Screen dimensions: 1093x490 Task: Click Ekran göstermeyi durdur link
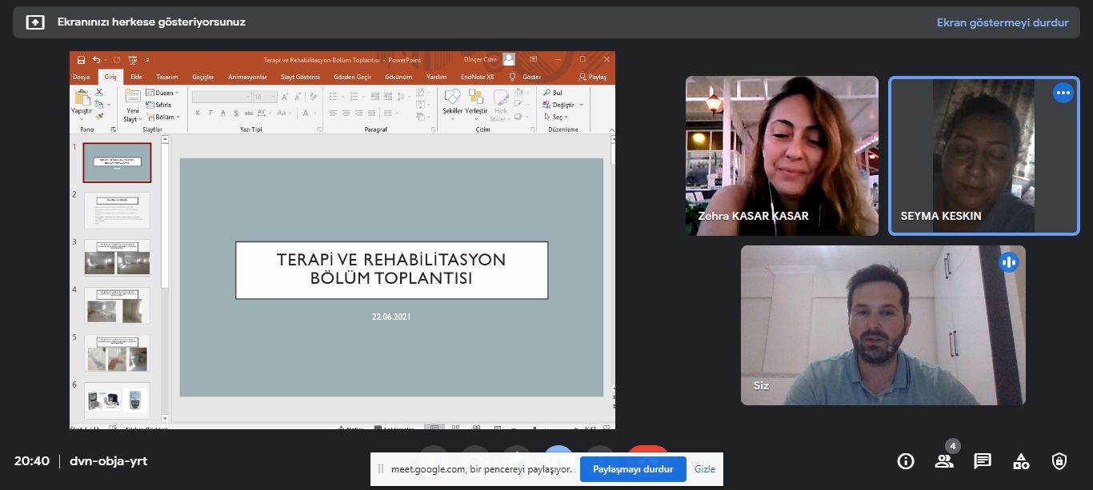(x=1003, y=22)
